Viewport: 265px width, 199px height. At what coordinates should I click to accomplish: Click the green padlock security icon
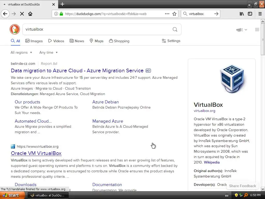pyautogui.click(x=61, y=14)
